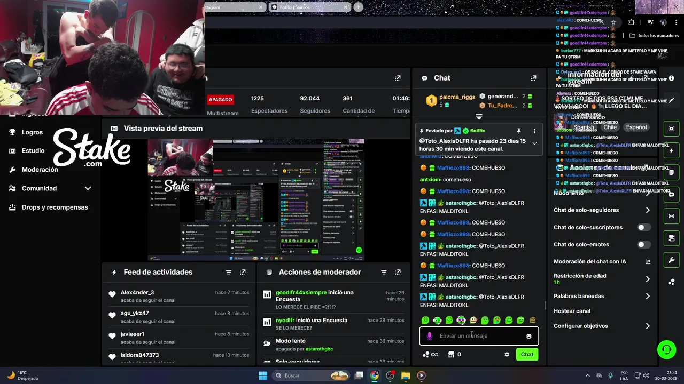Switch to the Instagram browser tab
Screen dimensions: 684x384
[235, 7]
